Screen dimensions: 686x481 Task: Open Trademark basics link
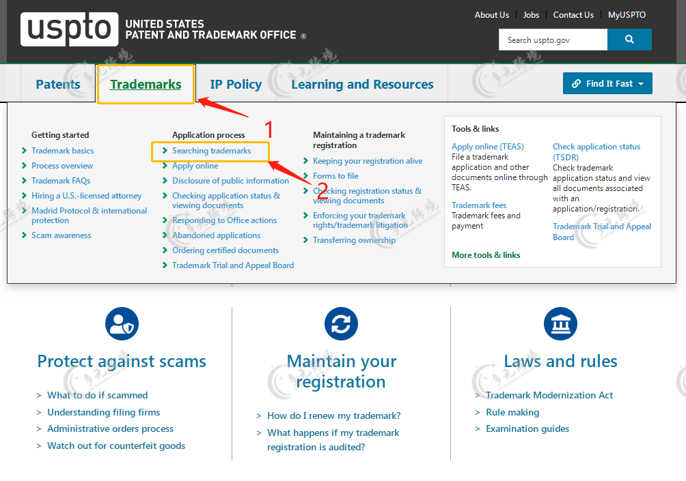(63, 151)
